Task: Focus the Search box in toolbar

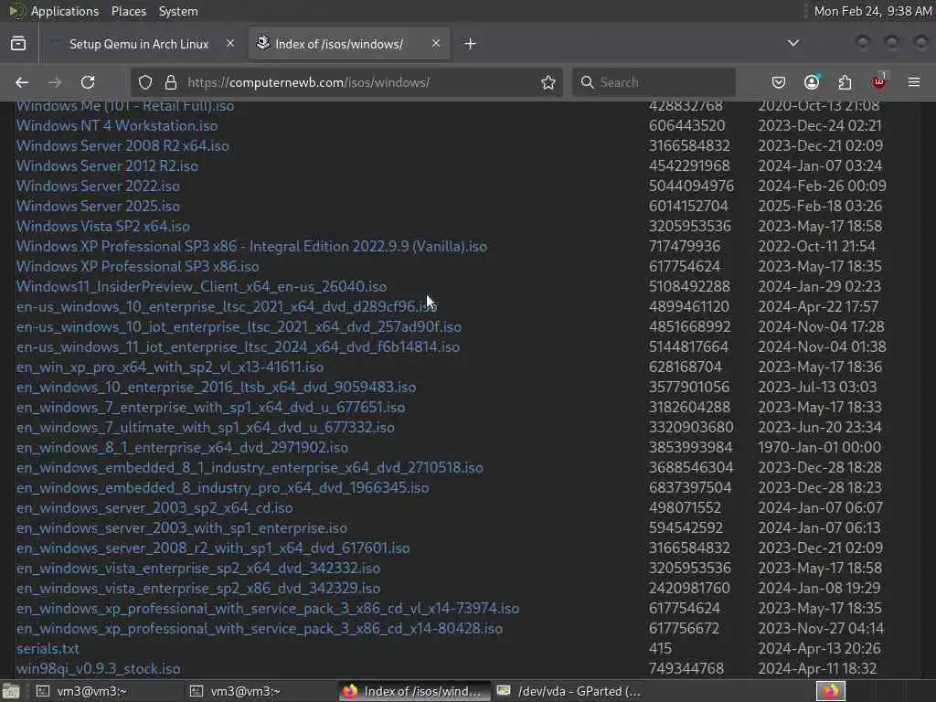Action: [x=654, y=82]
